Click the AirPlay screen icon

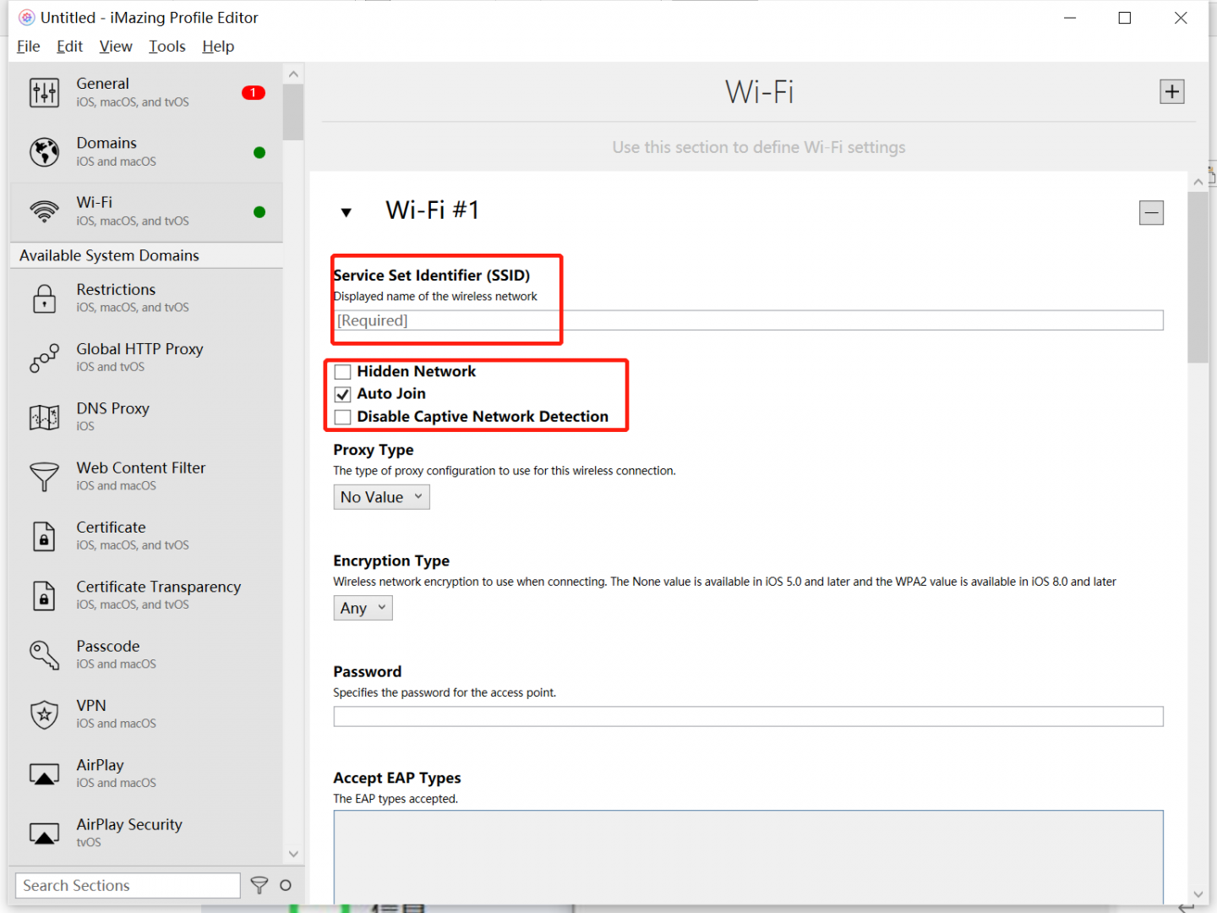coord(44,774)
